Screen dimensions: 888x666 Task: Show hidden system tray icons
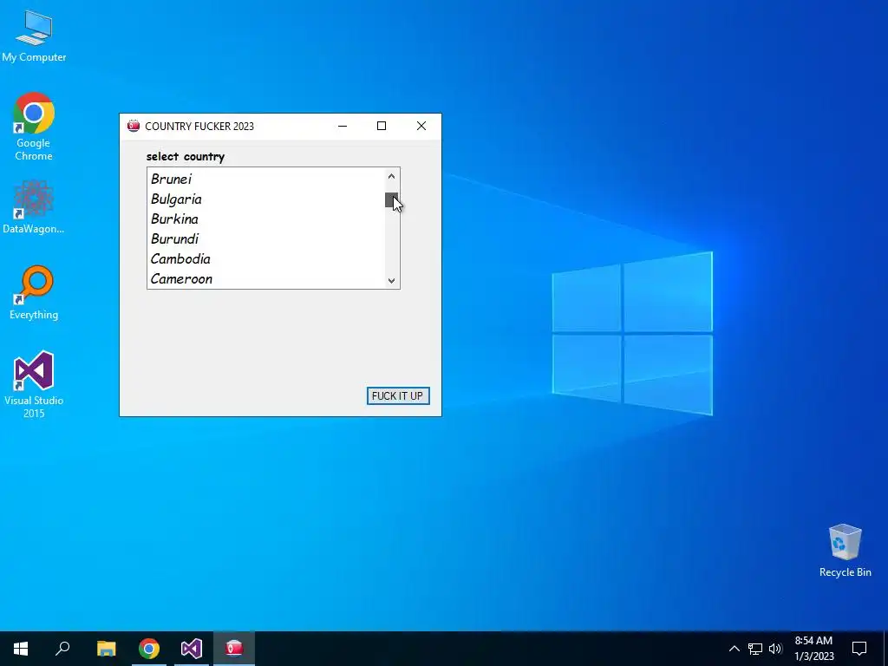click(x=734, y=649)
